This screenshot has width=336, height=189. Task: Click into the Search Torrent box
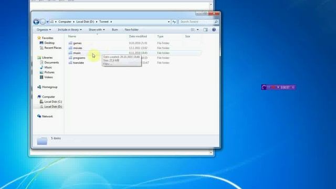pyautogui.click(x=196, y=22)
